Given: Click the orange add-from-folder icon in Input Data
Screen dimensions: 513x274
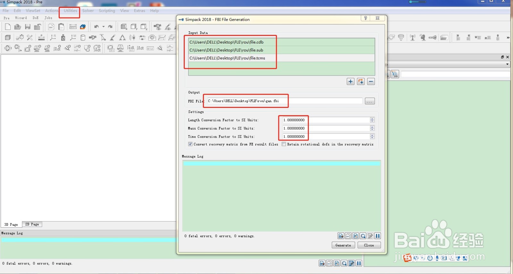Looking at the screenshot, I should click(x=361, y=82).
